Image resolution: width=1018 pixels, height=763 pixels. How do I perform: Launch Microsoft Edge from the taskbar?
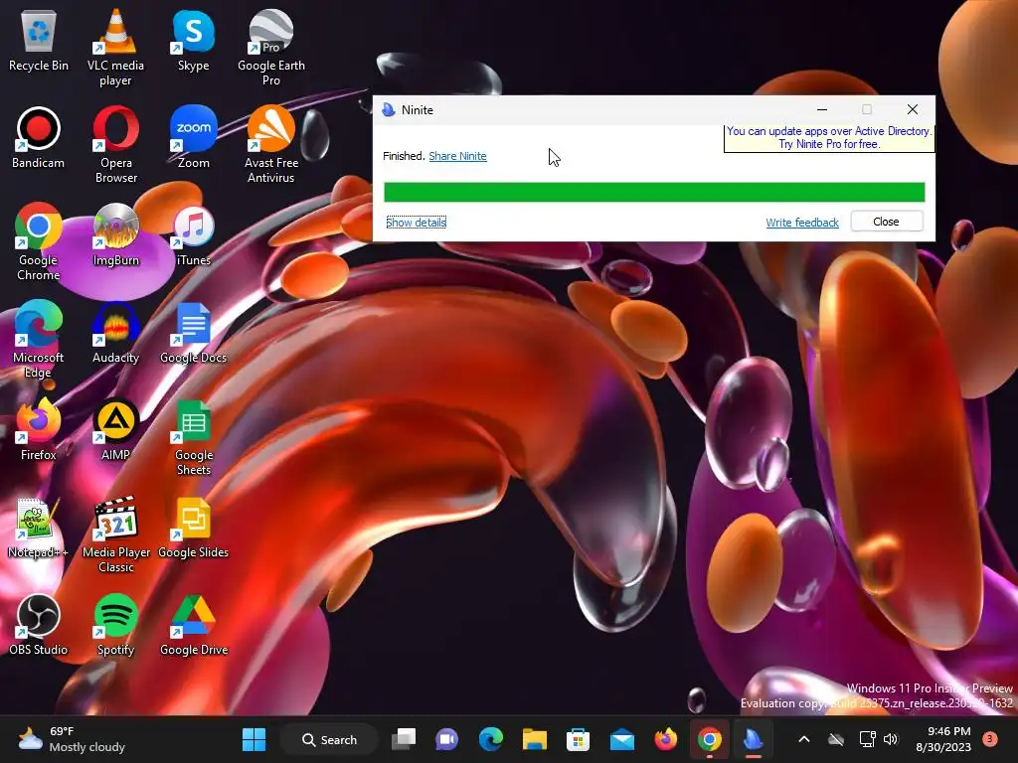coord(491,739)
